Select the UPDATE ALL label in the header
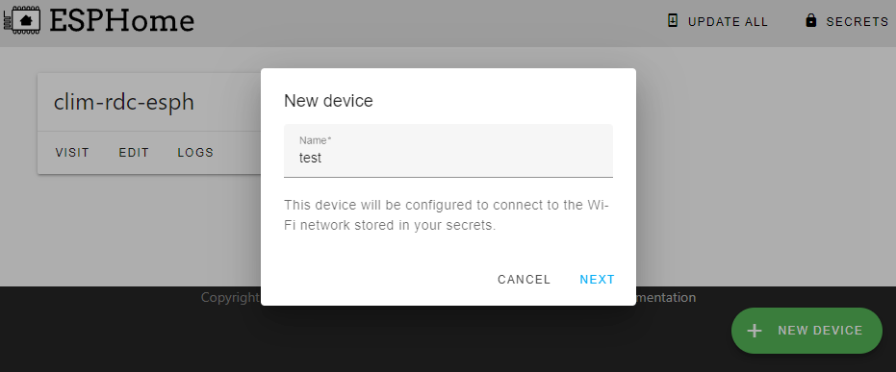896x372 pixels. pos(728,22)
